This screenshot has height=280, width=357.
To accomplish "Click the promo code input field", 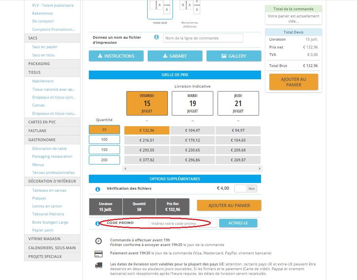I will coord(183,223).
